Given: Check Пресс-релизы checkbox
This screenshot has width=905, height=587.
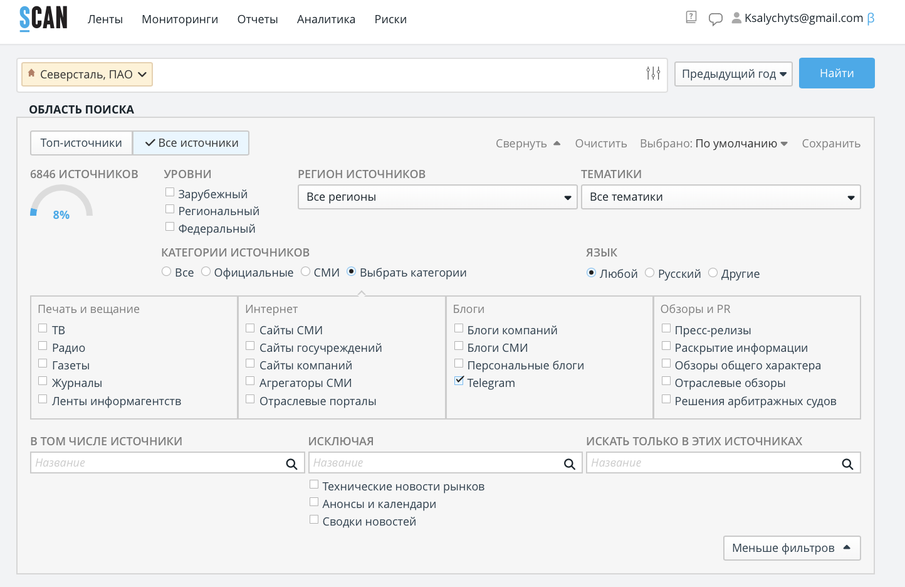Looking at the screenshot, I should [666, 328].
